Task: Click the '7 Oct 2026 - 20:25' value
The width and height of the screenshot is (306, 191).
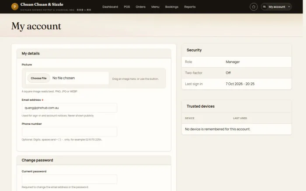Action: coord(240,84)
